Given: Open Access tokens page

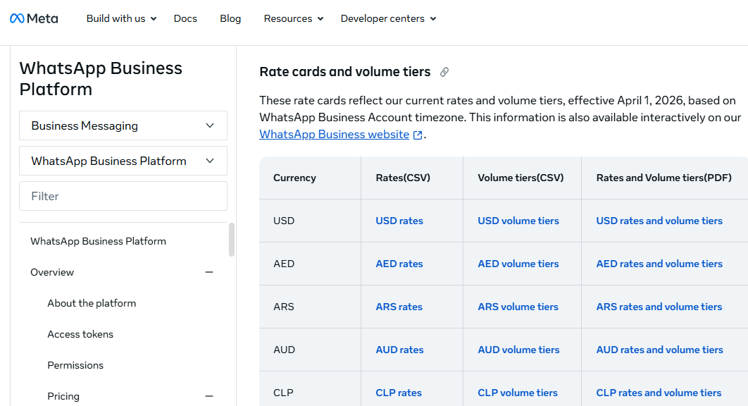Looking at the screenshot, I should click(80, 334).
